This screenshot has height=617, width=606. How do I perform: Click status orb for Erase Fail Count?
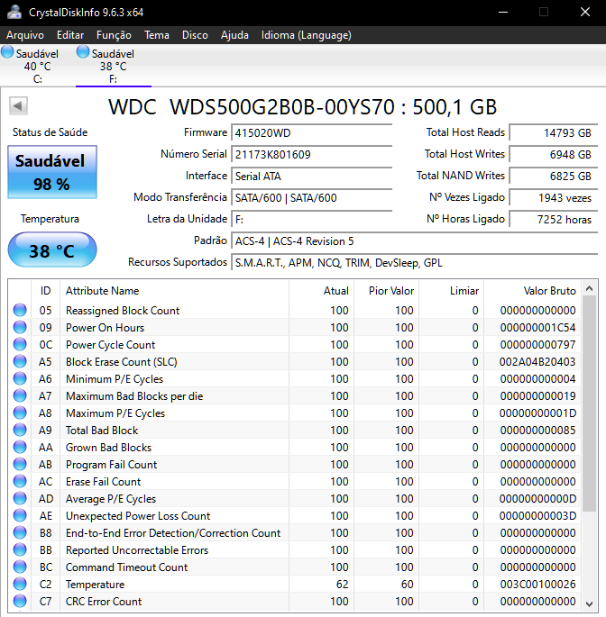[x=20, y=481]
